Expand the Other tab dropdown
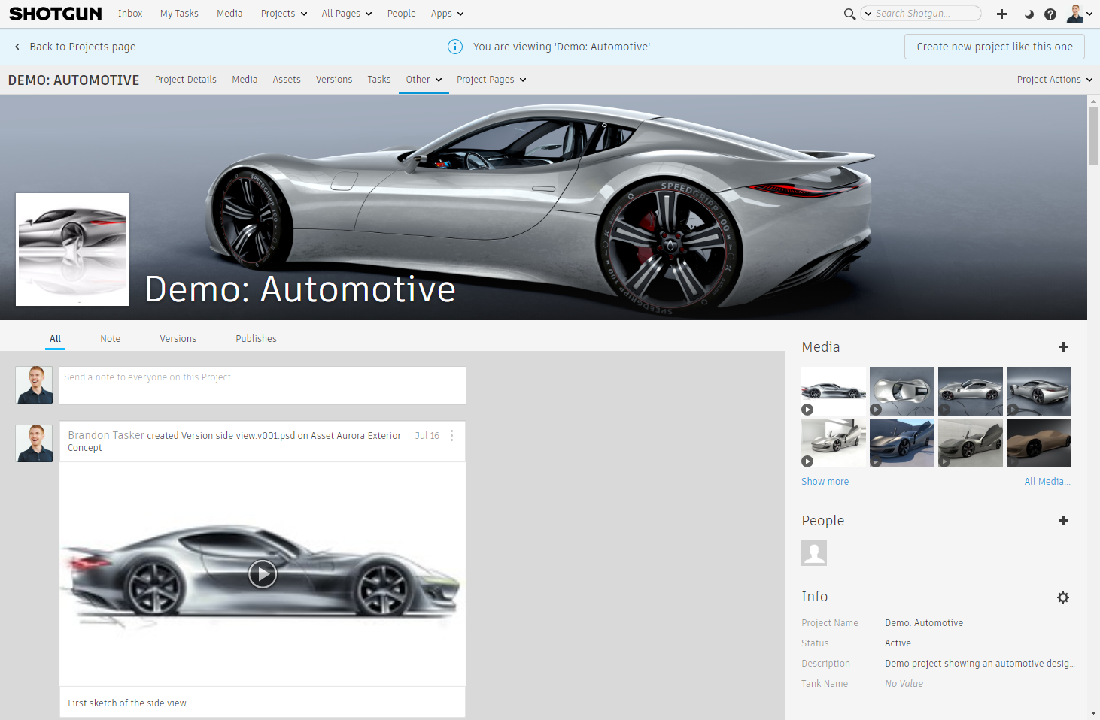 424,79
